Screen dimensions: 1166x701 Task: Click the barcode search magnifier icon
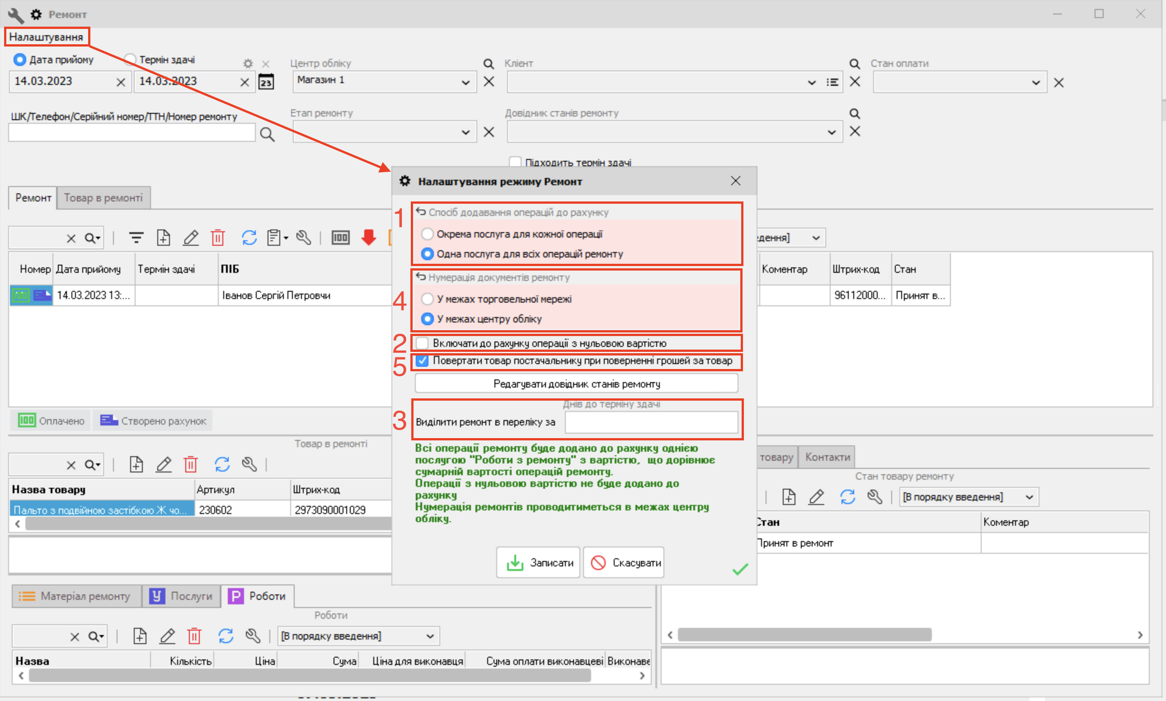pos(267,134)
